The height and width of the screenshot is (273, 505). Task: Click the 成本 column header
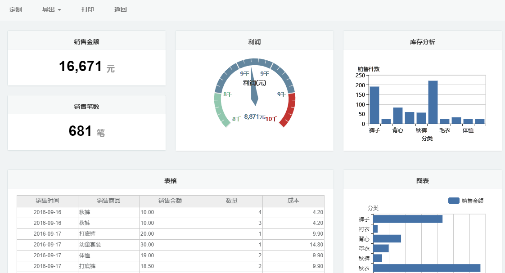click(293, 201)
